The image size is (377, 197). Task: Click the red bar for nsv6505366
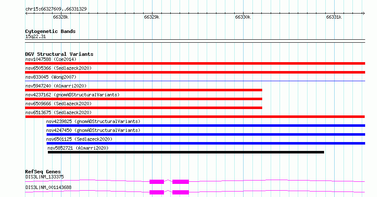[195, 72]
